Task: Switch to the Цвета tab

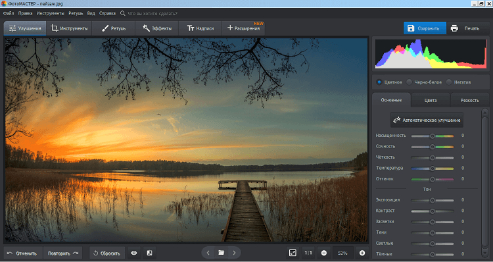Action: [x=431, y=100]
